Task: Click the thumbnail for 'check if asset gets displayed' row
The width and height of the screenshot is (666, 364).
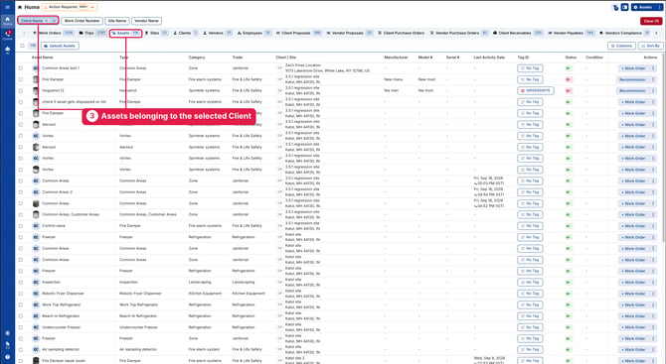Action: pyautogui.click(x=36, y=102)
